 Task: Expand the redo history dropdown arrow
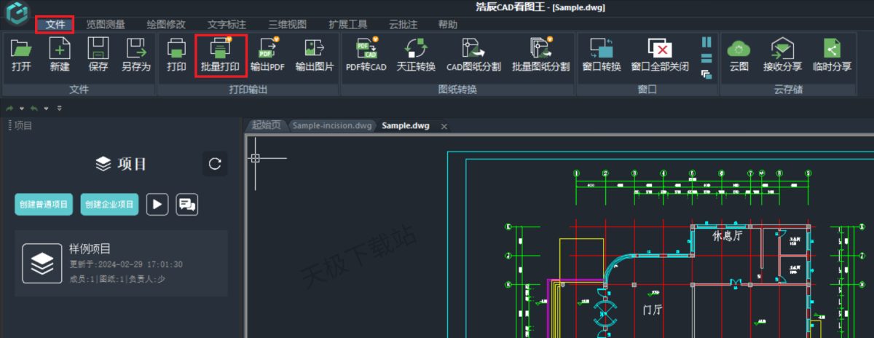[22, 109]
